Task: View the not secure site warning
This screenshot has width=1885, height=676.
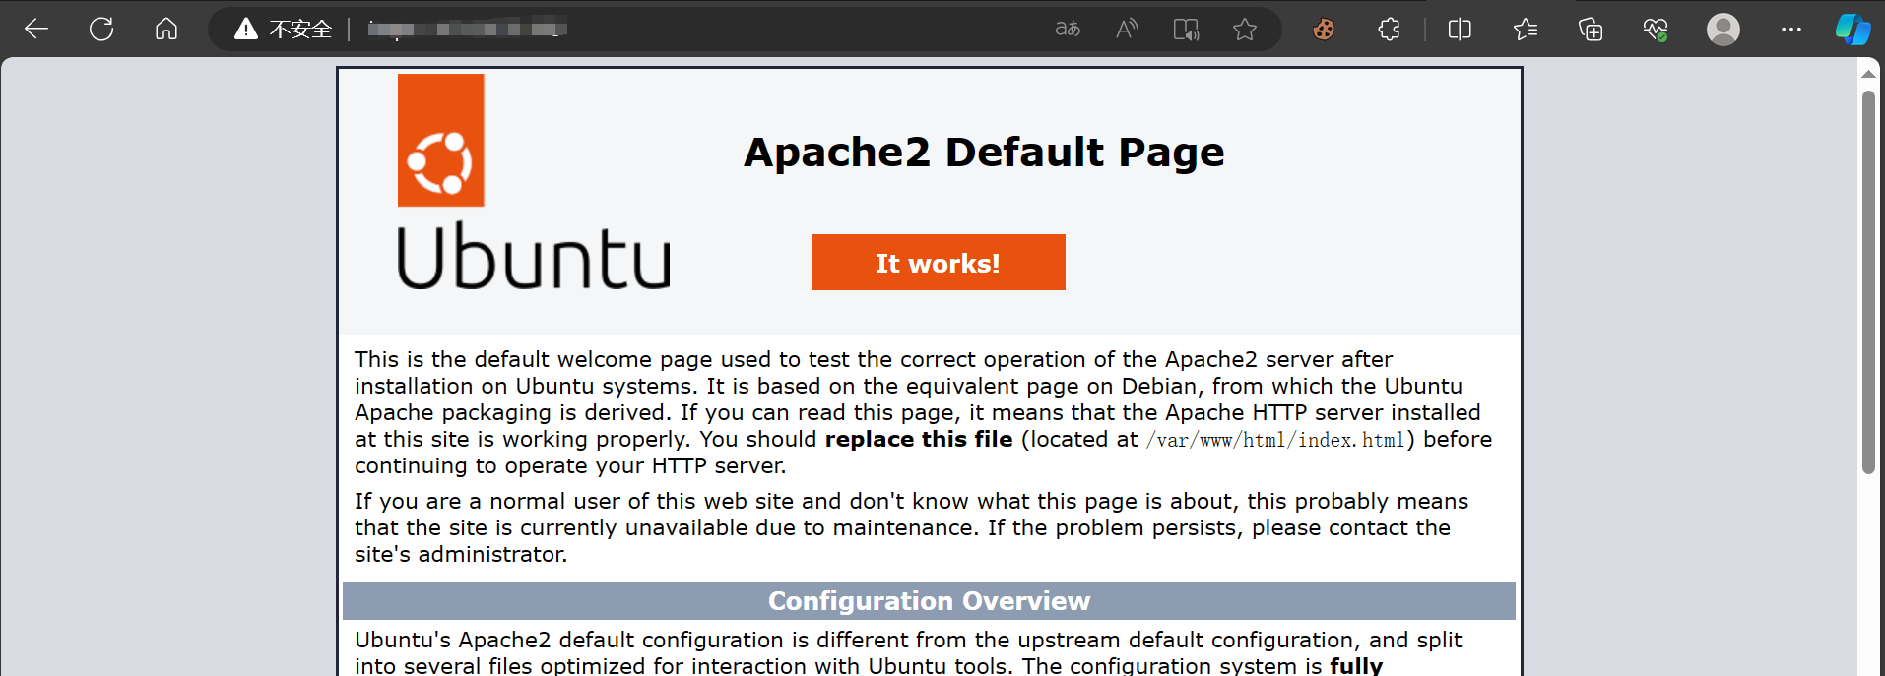Action: tap(284, 30)
